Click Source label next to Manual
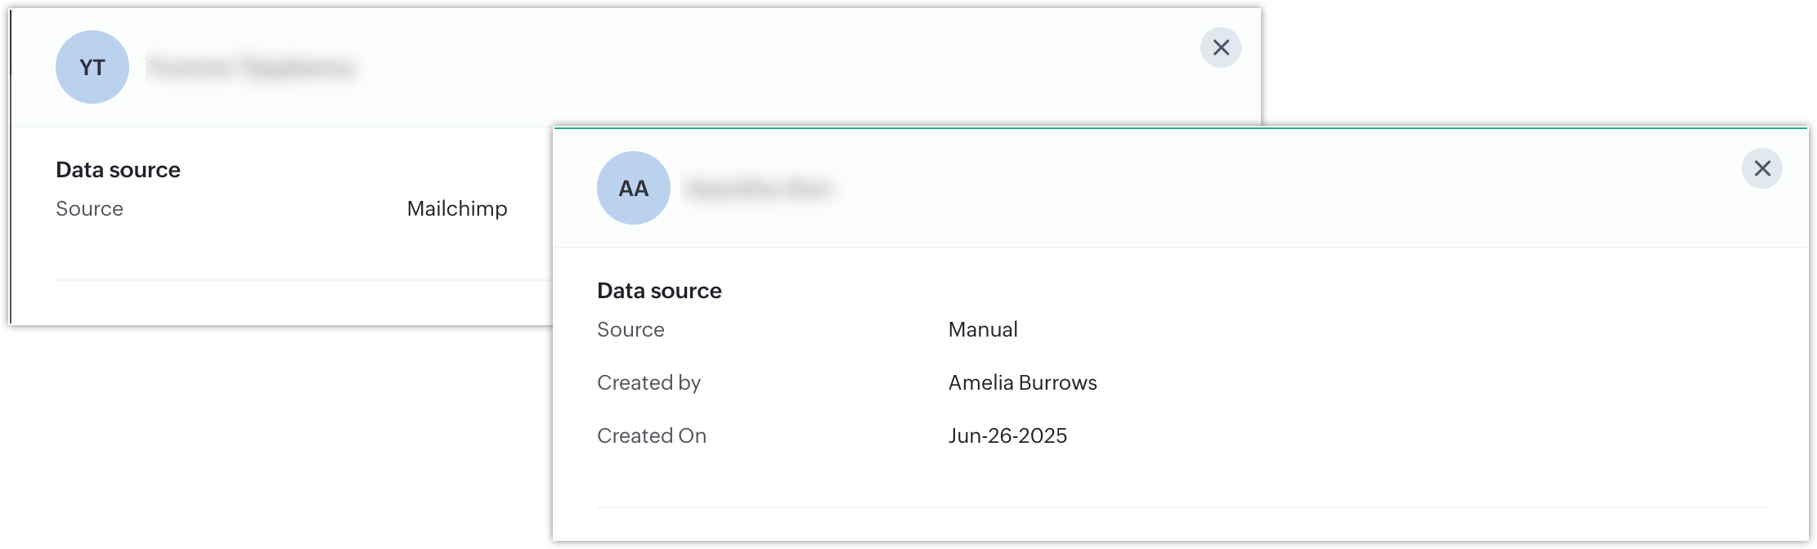 tap(630, 330)
